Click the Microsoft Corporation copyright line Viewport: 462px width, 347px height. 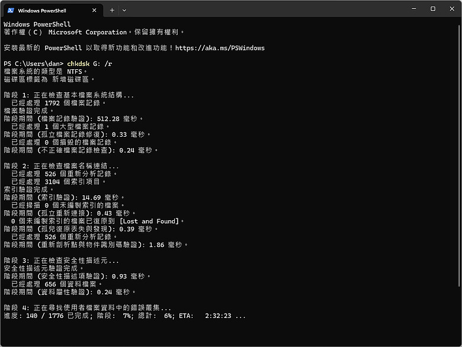click(x=94, y=32)
